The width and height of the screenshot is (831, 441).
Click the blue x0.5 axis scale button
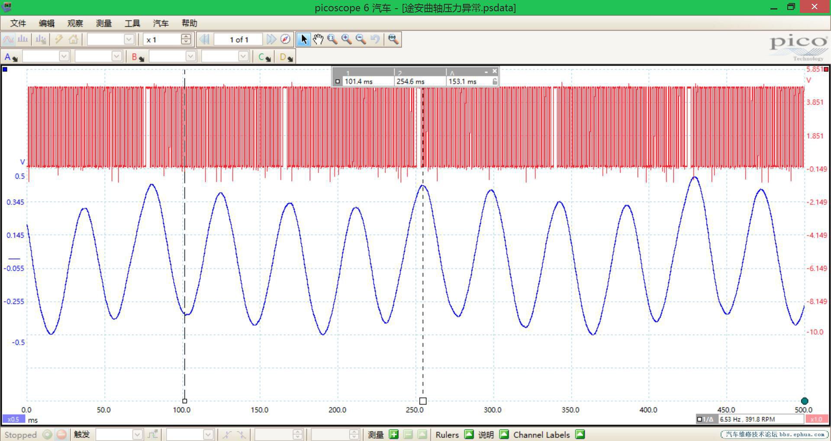pos(13,419)
